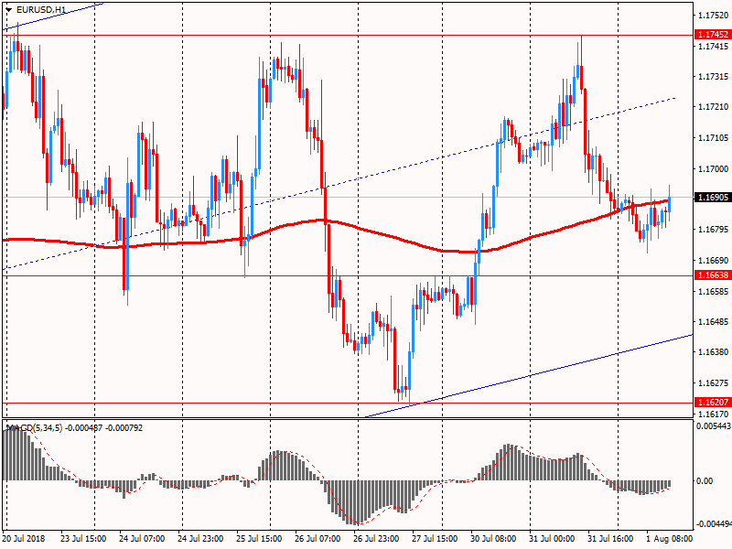732x549 pixels.
Task: Select the 1.16585 price scale value
Action: [714, 291]
